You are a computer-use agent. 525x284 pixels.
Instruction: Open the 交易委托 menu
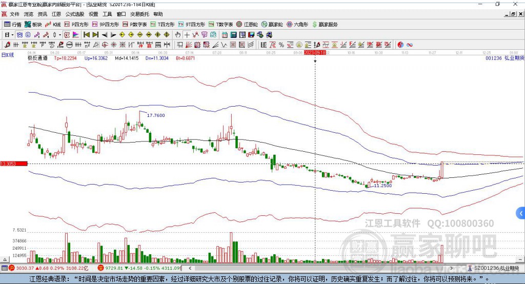(x=139, y=14)
